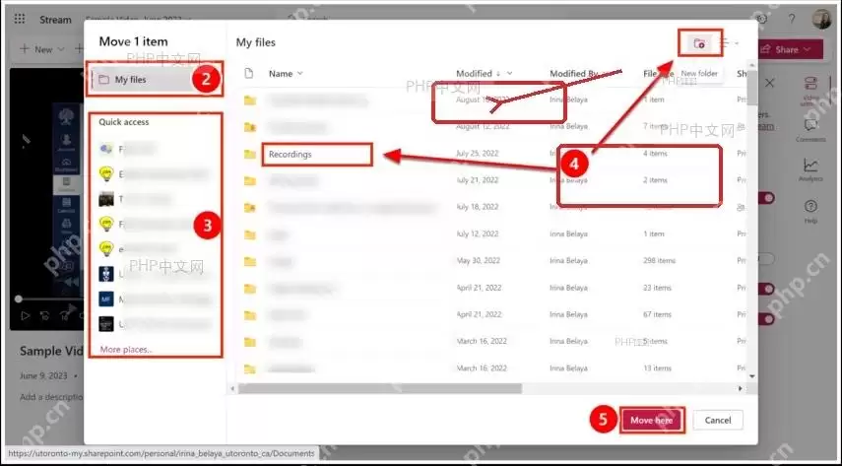Click the file type column icon

point(248,73)
